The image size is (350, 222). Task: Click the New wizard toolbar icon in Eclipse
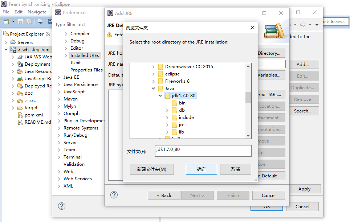6,21
